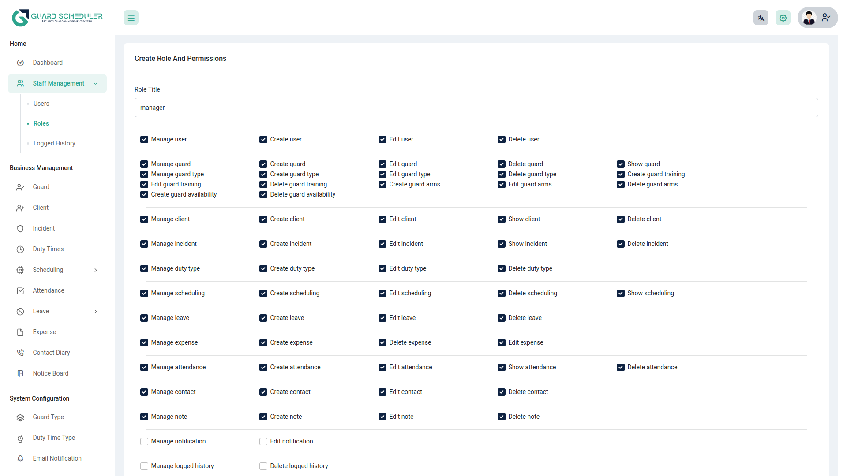Click the Email Notification bell icon

[x=20, y=458]
